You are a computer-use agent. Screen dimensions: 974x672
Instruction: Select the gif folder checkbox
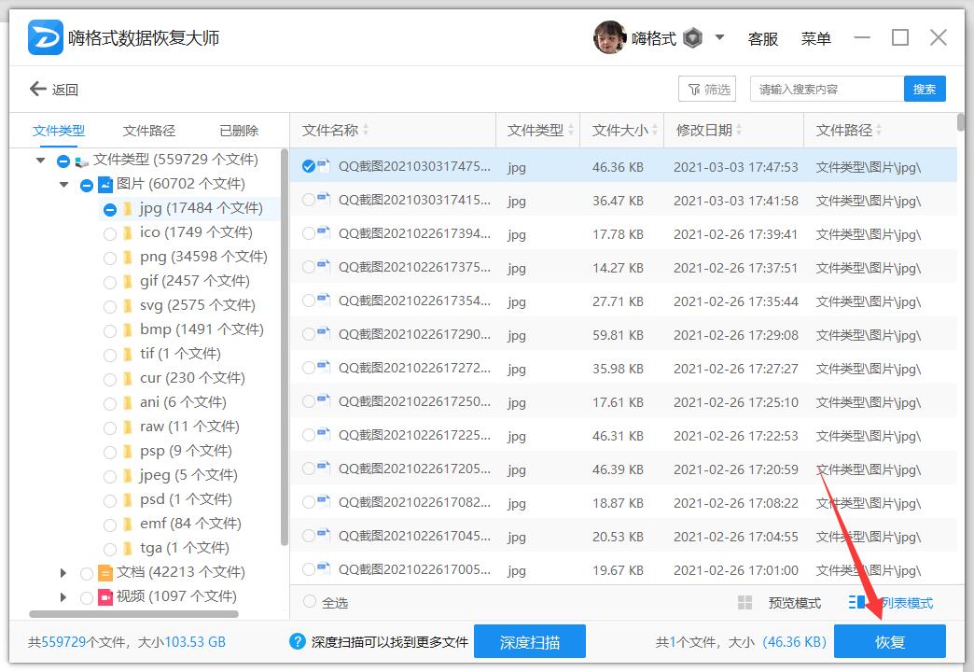(x=110, y=283)
